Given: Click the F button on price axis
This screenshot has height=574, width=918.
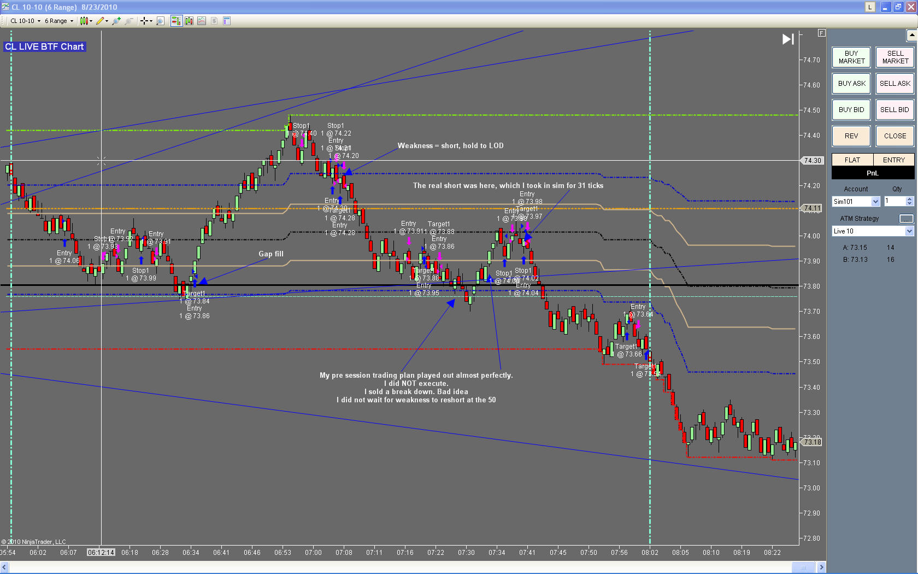Looking at the screenshot, I should click(821, 33).
